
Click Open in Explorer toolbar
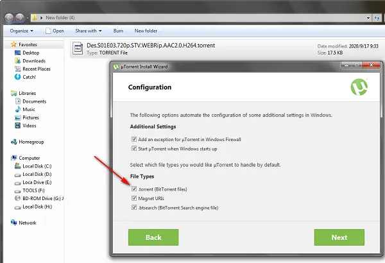coord(55,31)
